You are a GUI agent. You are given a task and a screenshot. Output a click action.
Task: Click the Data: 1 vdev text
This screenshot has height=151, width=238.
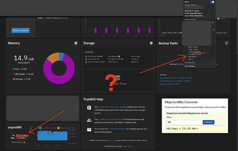pyautogui.click(x=136, y=56)
